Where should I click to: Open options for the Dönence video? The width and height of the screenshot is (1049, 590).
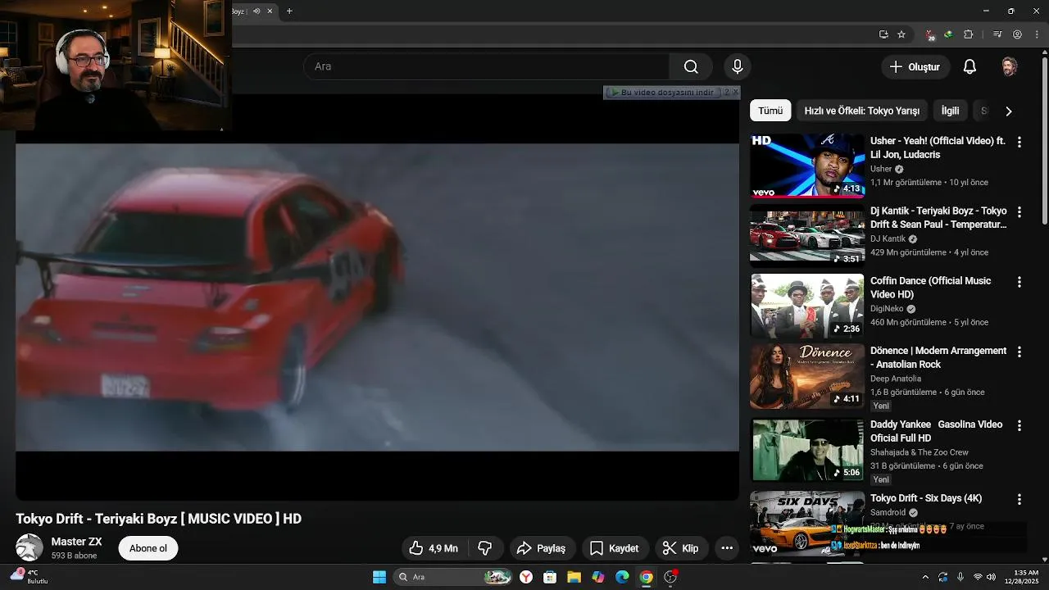(1019, 352)
